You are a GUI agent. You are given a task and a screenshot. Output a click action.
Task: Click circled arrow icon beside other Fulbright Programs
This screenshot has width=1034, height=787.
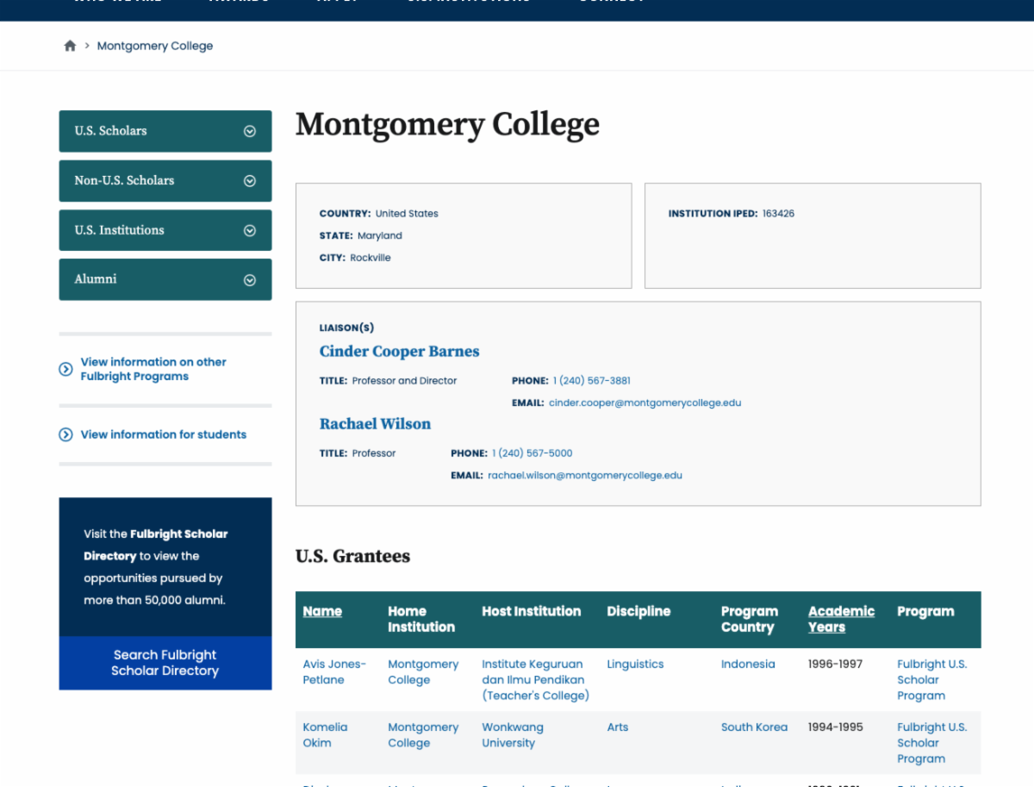[65, 369]
